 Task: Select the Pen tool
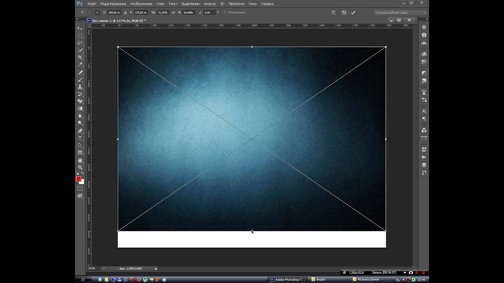click(x=80, y=130)
